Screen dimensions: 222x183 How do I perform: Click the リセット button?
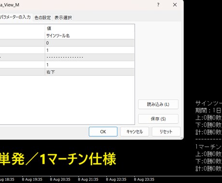point(166,131)
